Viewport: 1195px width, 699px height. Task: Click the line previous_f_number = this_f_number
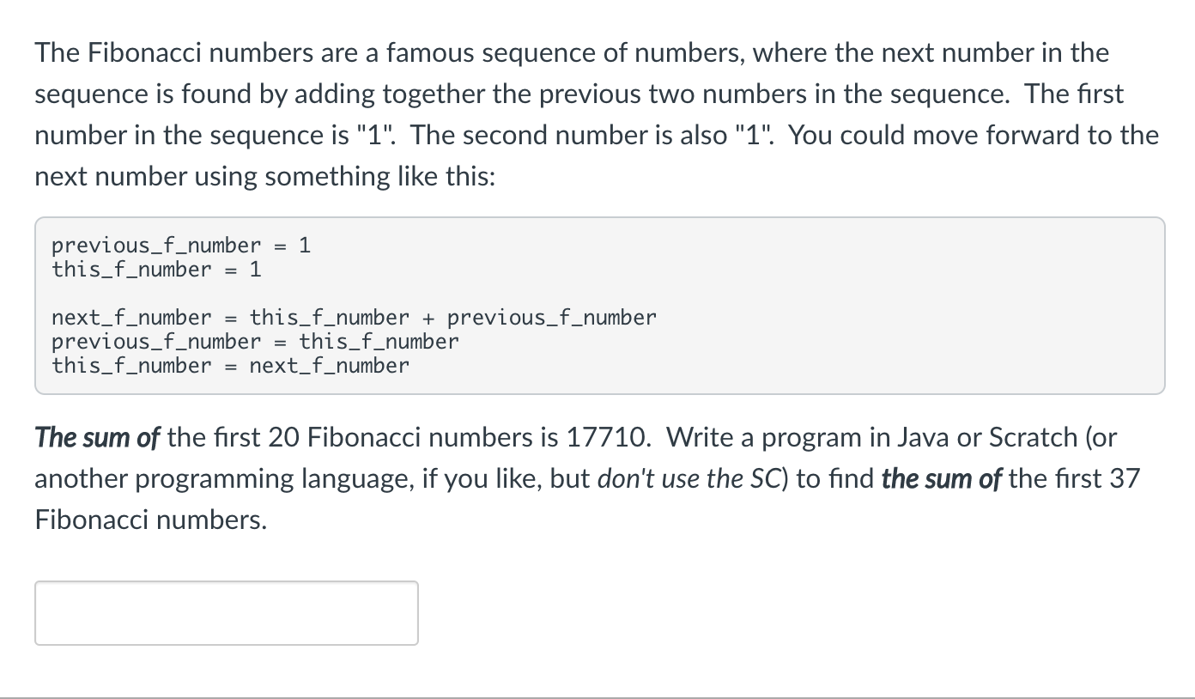pyautogui.click(x=254, y=341)
